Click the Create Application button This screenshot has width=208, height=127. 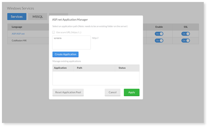[65, 54]
